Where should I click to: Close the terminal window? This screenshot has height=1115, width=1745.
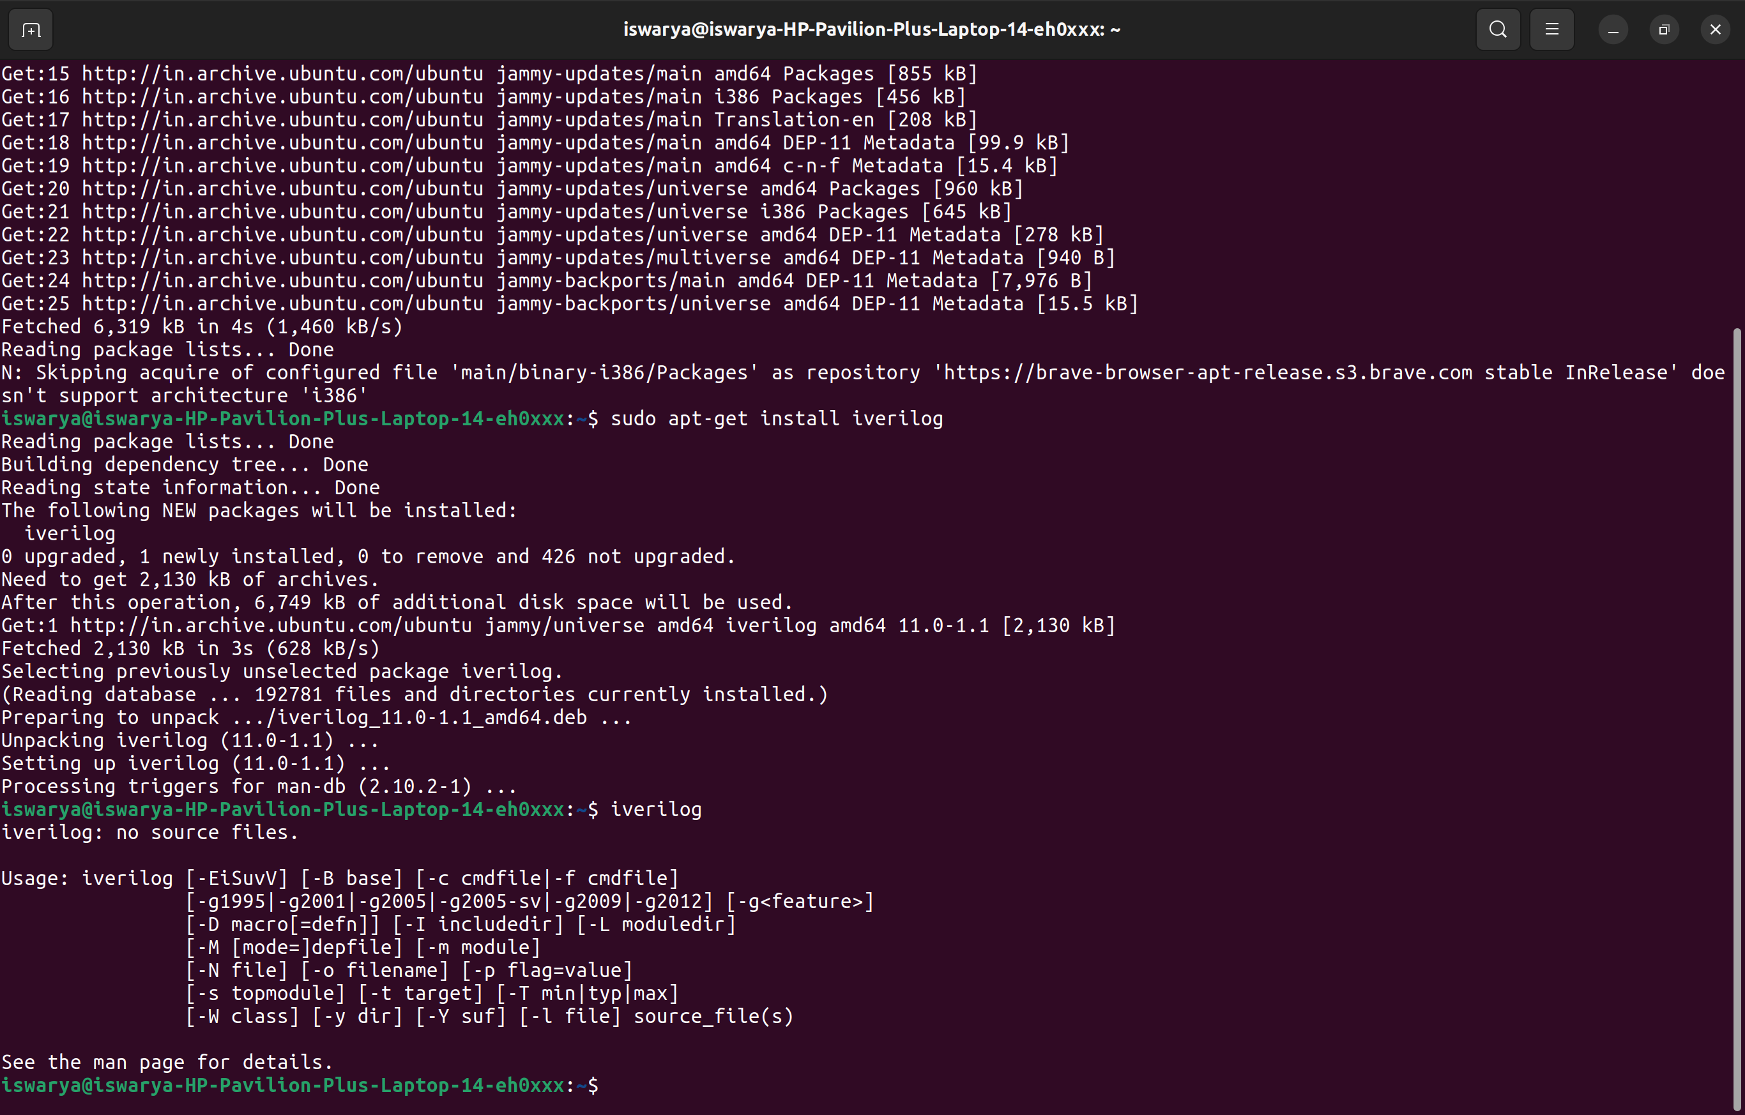[x=1714, y=29]
